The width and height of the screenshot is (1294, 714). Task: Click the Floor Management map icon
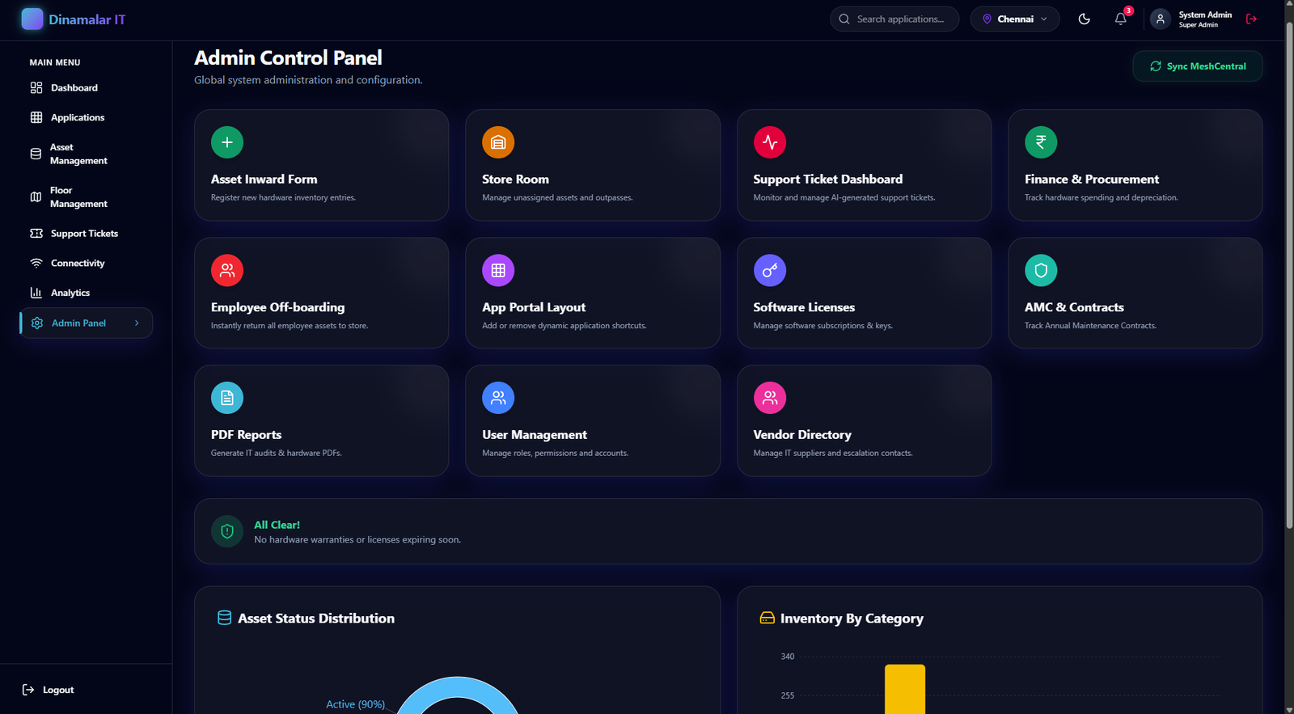pyautogui.click(x=36, y=196)
